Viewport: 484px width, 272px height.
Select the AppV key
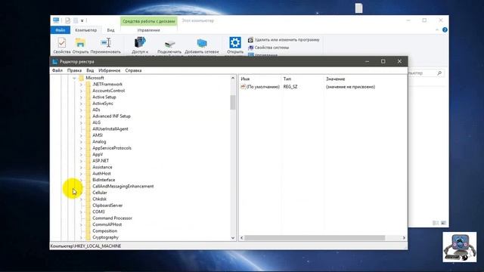click(x=98, y=154)
